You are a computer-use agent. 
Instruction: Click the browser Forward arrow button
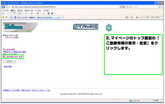[x=7, y=7]
